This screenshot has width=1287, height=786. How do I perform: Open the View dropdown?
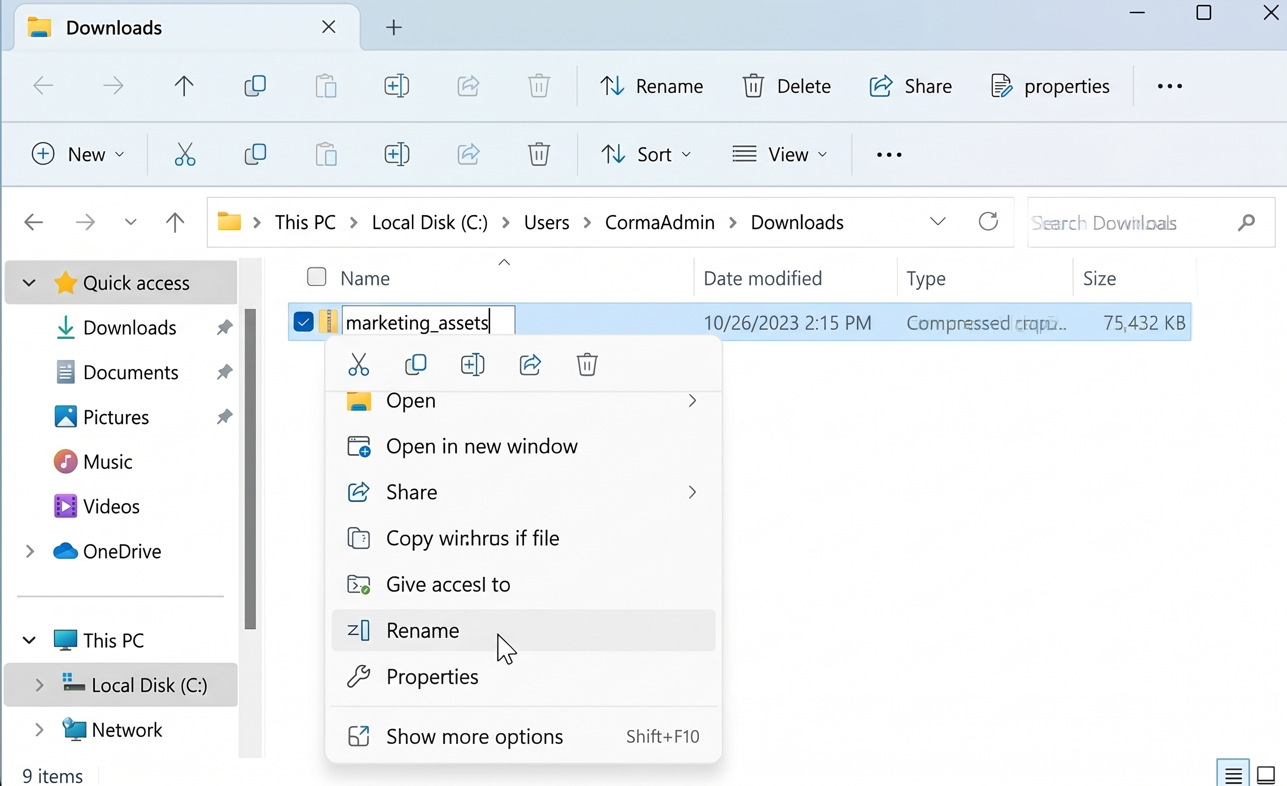tap(780, 154)
